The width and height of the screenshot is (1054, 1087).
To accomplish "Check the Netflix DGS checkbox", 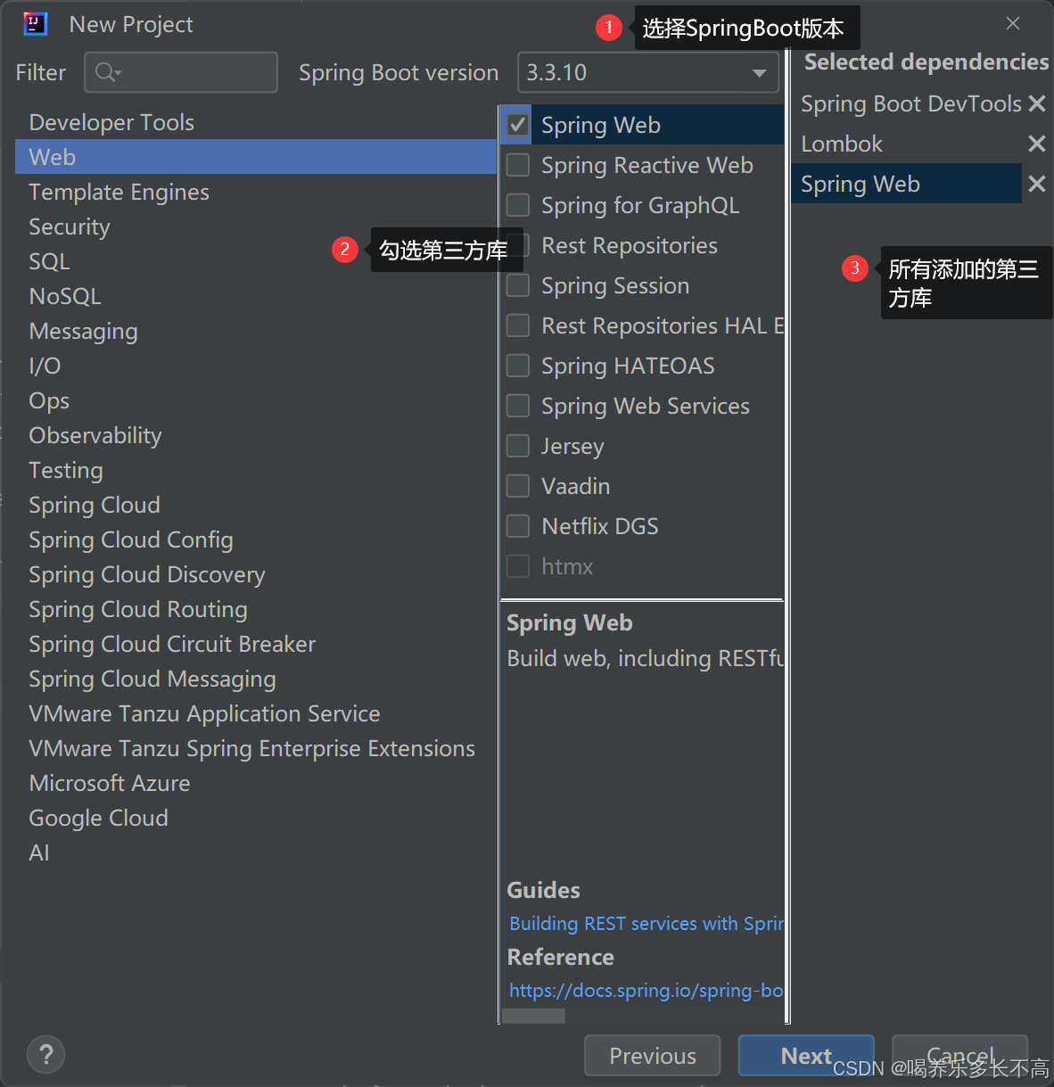I will coord(518,526).
